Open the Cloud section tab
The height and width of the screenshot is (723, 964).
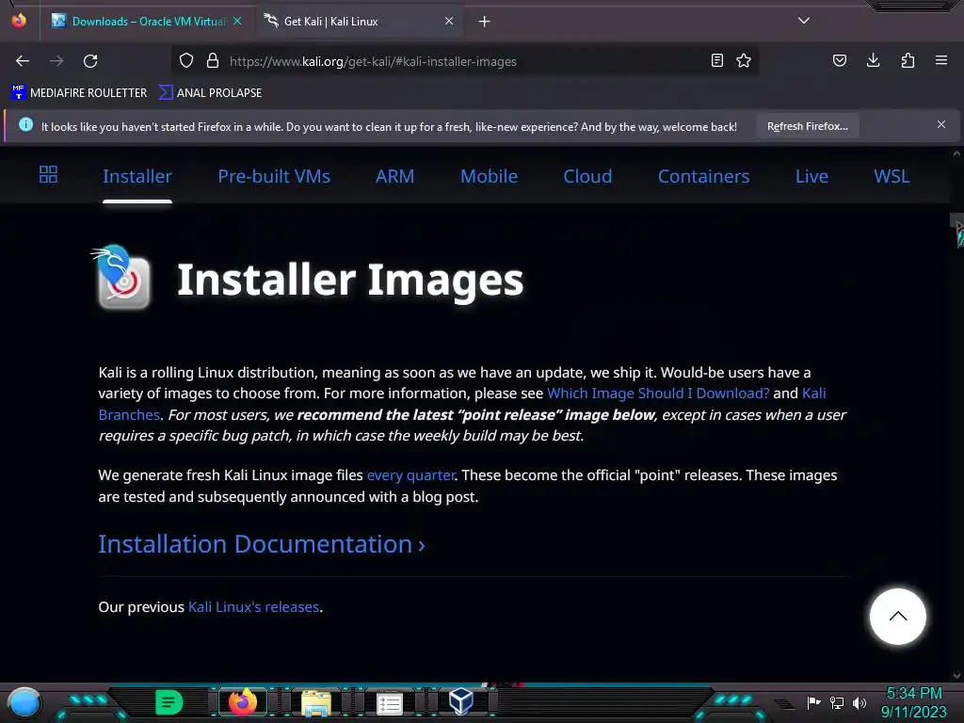(587, 176)
